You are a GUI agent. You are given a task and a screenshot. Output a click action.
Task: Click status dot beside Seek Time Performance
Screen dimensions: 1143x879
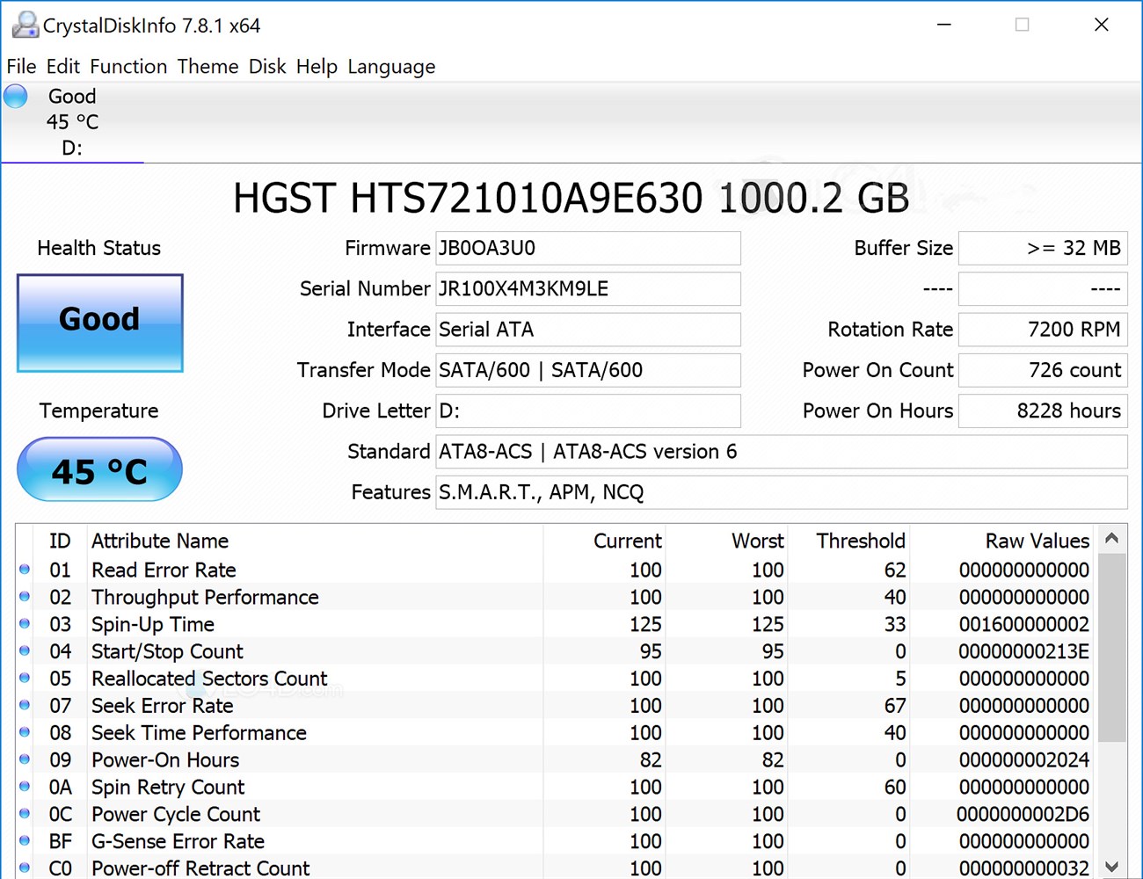25,733
